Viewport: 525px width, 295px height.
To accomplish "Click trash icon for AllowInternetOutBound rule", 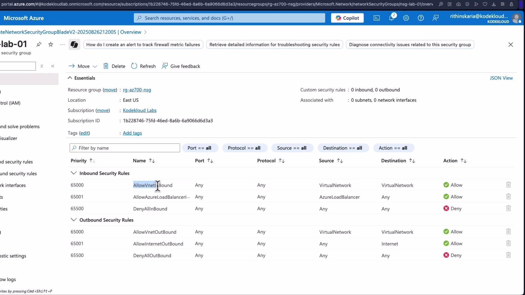I will pyautogui.click(x=508, y=243).
